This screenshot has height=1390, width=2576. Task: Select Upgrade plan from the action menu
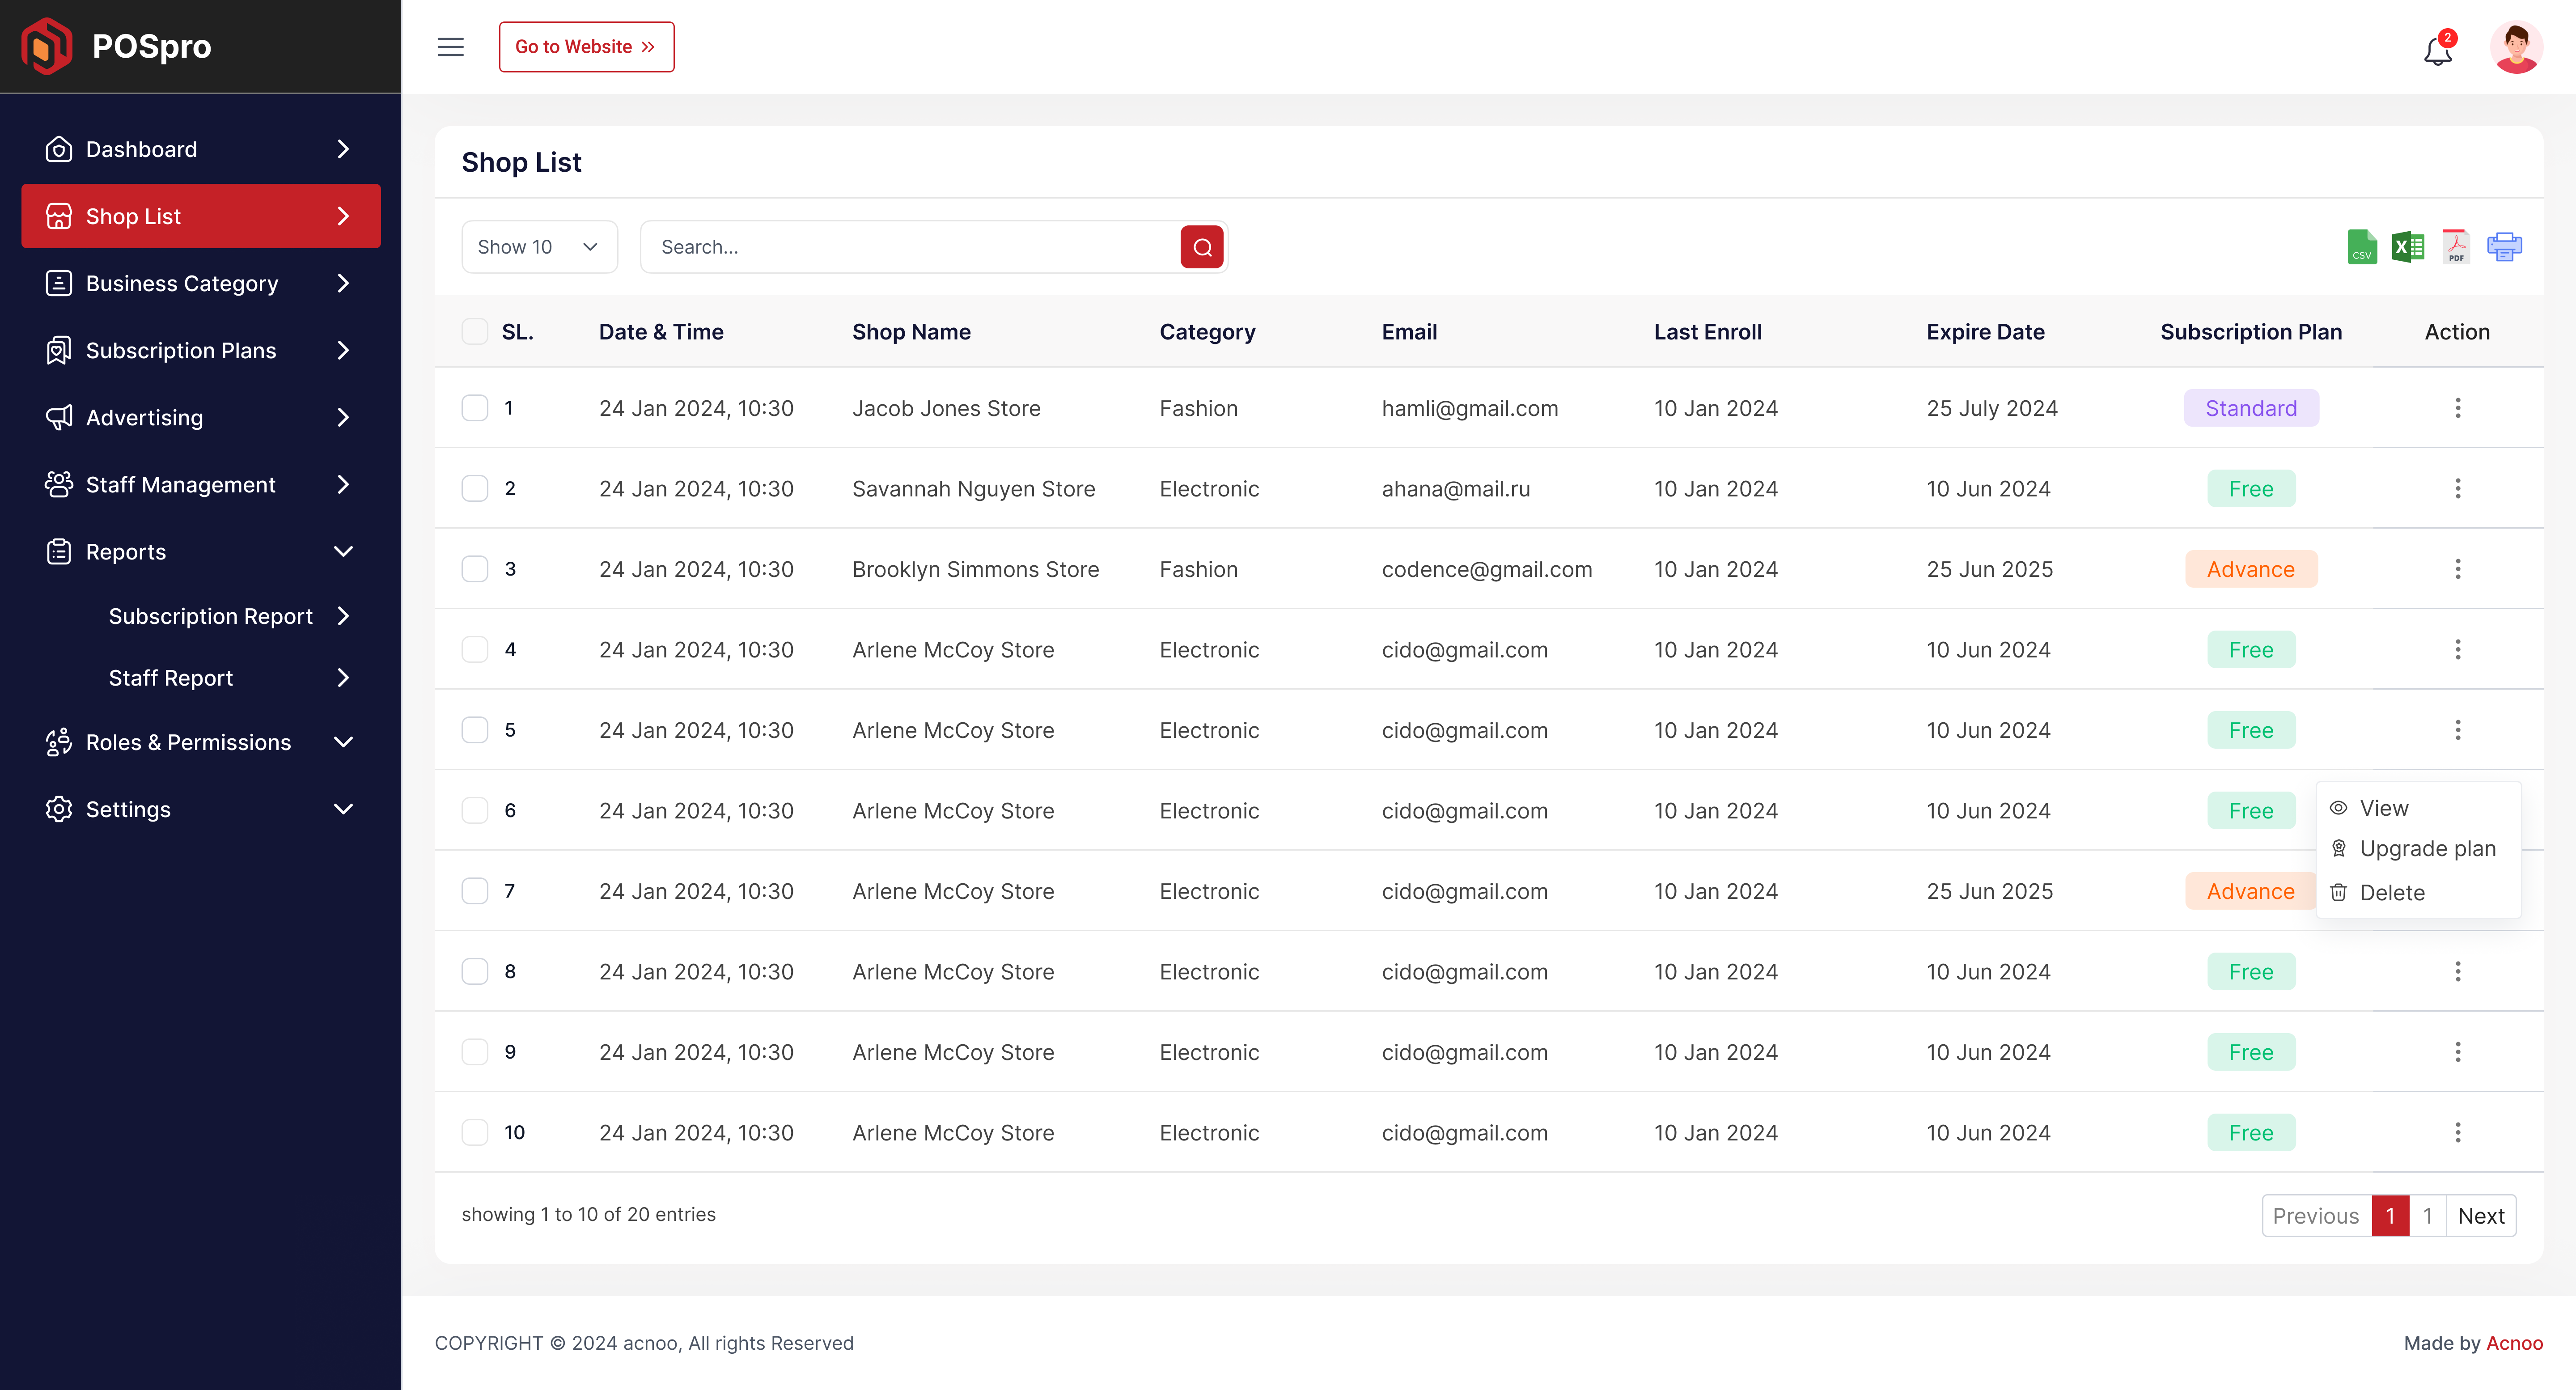[2428, 849]
